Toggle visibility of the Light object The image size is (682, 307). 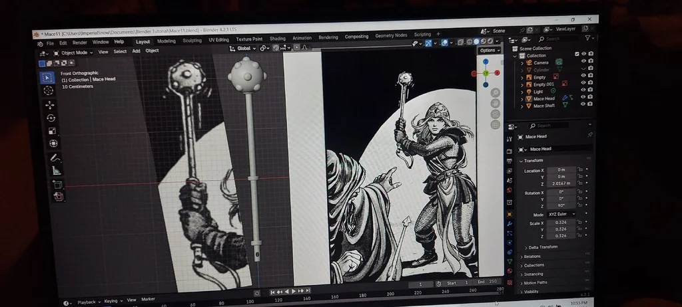tap(583, 91)
